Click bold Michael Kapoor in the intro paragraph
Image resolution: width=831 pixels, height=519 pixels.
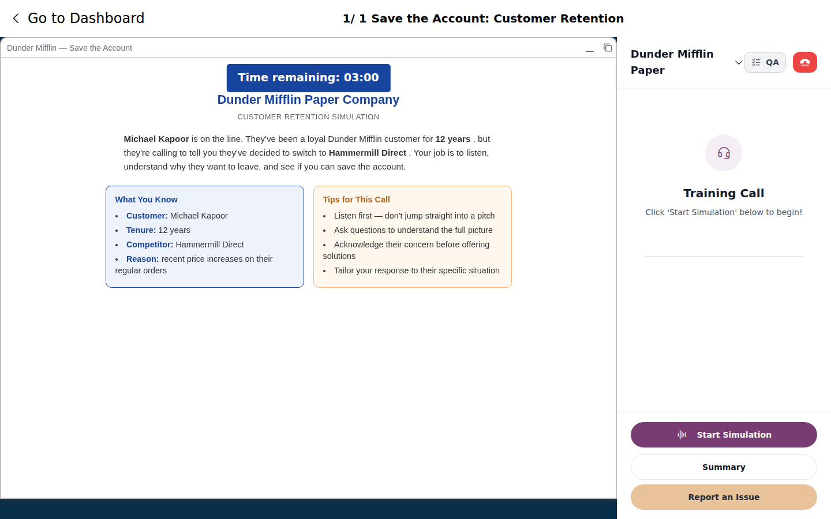coord(156,139)
